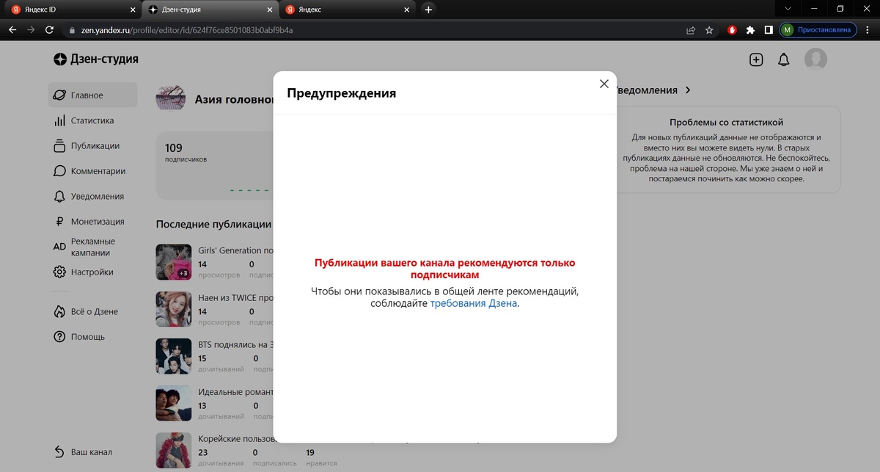
Task: Open the browser extensions puzzle icon
Action: 750,30
